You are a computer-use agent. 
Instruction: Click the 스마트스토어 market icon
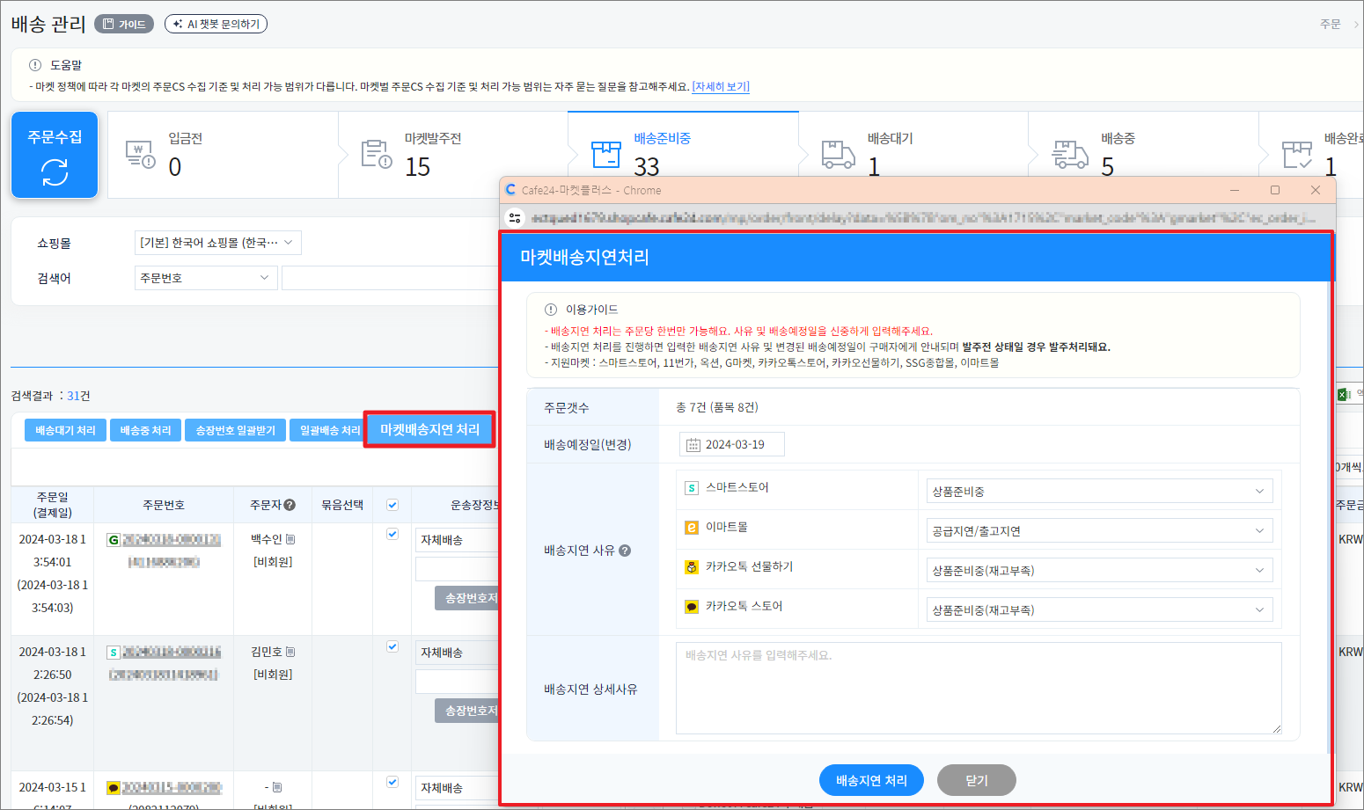tap(692, 488)
